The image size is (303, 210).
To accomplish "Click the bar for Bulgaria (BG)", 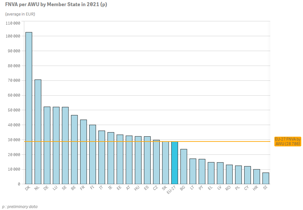I will [184, 166].
